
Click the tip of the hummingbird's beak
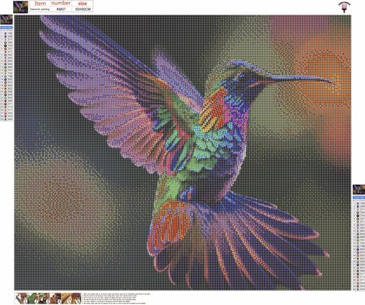336,83
